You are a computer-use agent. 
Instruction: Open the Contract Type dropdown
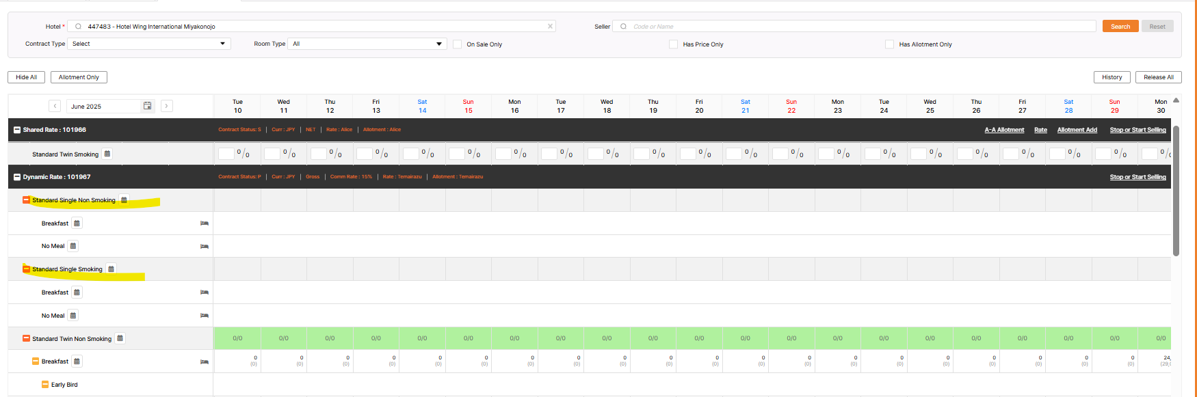[x=149, y=44]
